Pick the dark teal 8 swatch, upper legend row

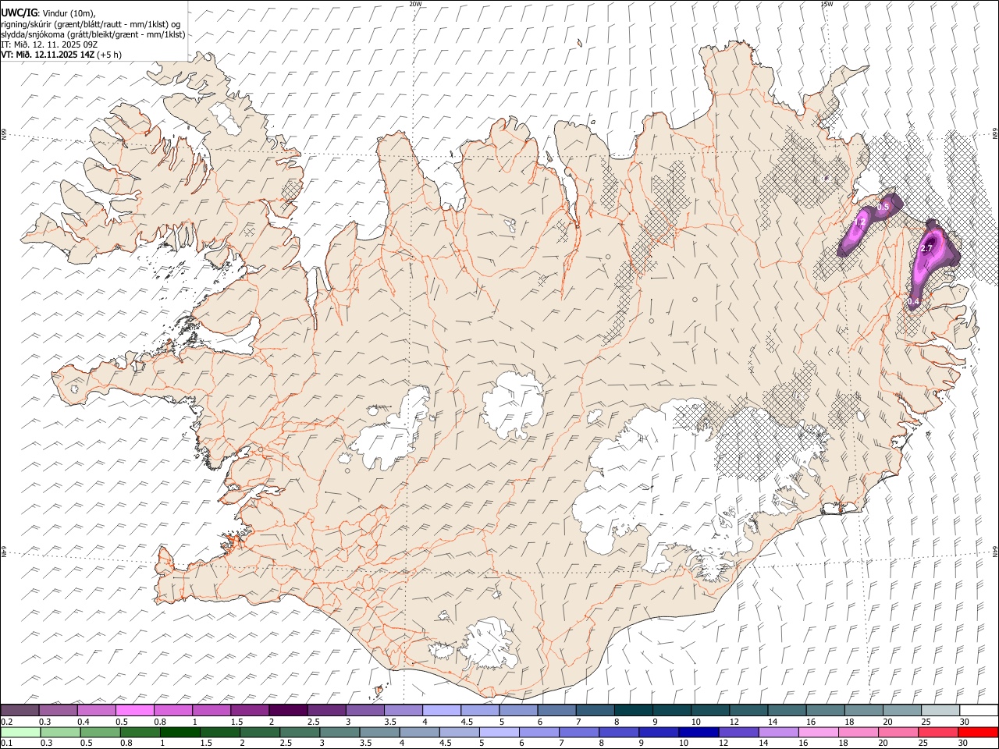point(633,710)
